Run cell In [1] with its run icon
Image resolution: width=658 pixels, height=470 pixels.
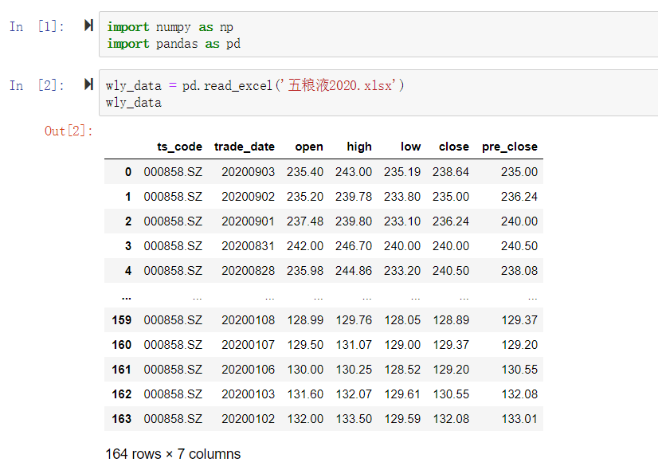coord(88,25)
